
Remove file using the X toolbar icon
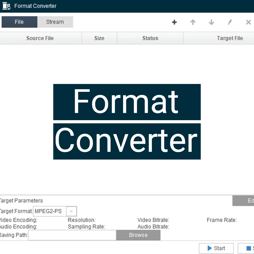(248, 22)
